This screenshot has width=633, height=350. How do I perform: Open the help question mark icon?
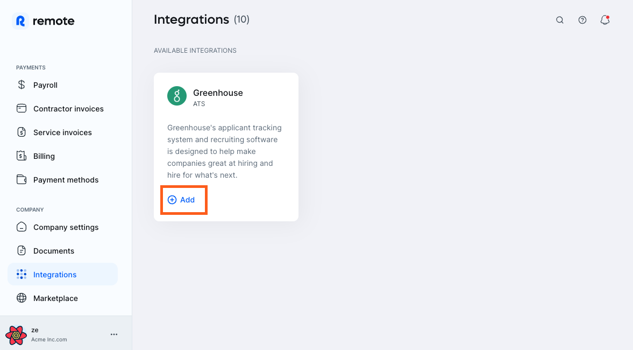(x=582, y=20)
